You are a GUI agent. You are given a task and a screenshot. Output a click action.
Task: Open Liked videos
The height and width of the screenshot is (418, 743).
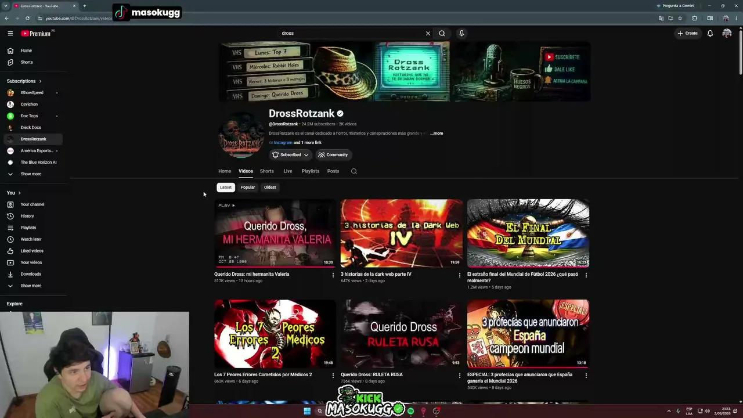tap(33, 251)
